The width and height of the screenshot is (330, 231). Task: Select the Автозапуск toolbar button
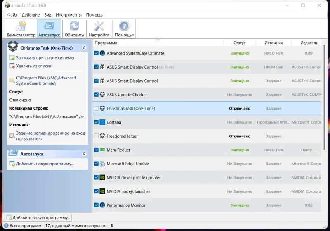point(49,29)
